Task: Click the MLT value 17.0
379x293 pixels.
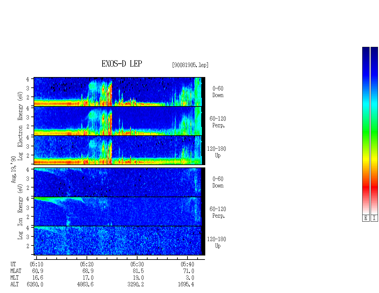Action: (88, 278)
